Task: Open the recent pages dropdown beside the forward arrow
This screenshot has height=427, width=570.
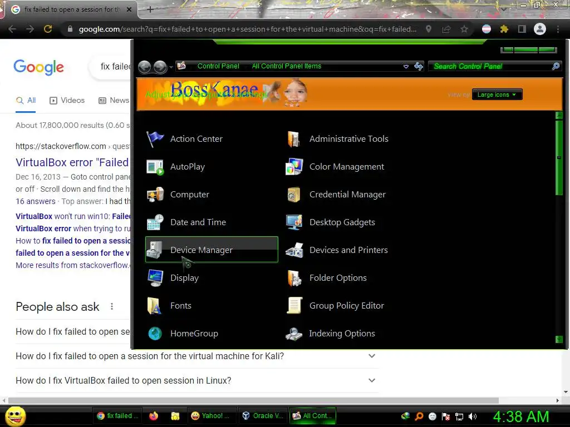Action: 171,67
